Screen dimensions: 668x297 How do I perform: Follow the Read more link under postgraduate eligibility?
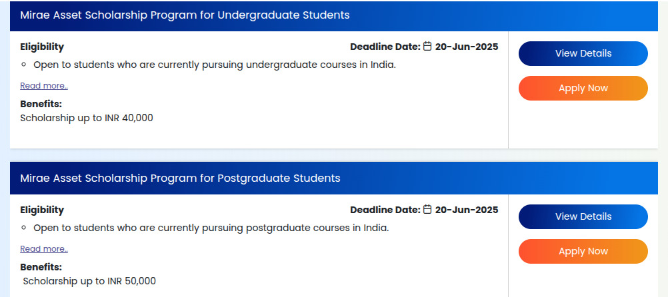pos(44,249)
